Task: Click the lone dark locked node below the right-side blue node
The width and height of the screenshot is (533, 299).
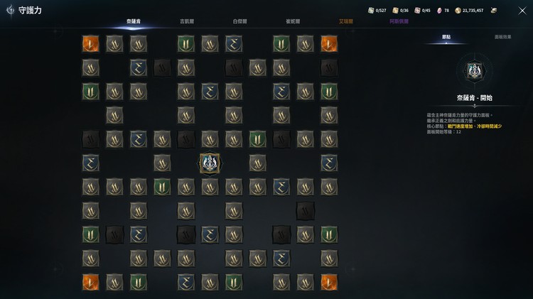Action: coord(306,211)
